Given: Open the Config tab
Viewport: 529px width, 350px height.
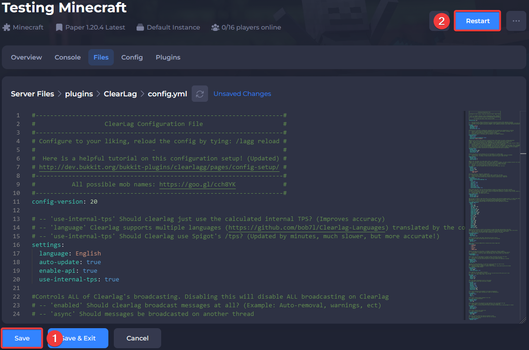Looking at the screenshot, I should click(x=132, y=57).
